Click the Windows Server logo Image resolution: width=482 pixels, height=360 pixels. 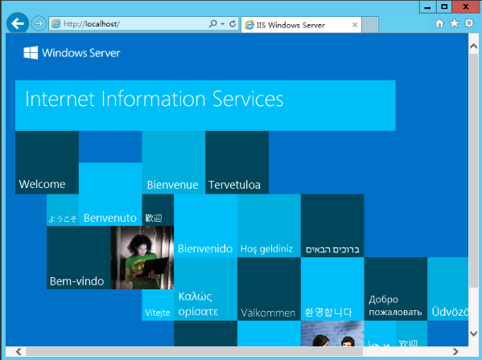(x=72, y=53)
